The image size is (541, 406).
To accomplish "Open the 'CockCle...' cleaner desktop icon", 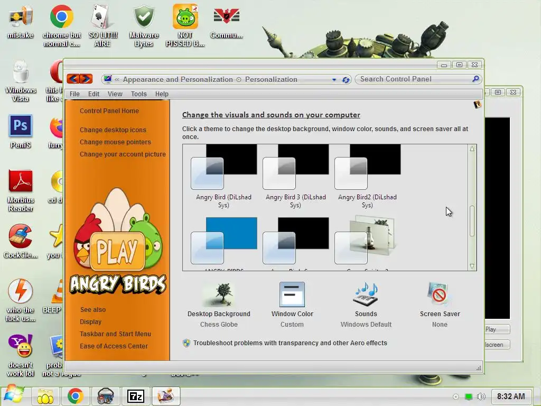I will click(x=21, y=241).
